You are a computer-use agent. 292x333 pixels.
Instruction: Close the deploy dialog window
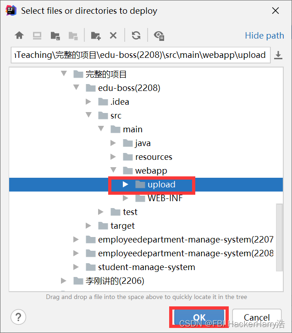click(x=275, y=11)
